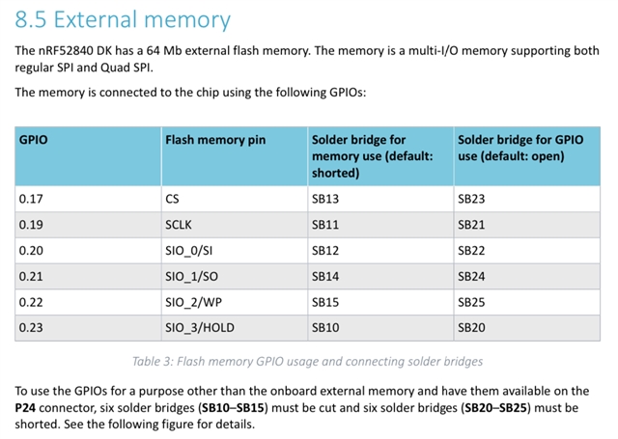618x439 pixels.
Task: Select the SIO_1/SO cell
Action: tap(234, 276)
